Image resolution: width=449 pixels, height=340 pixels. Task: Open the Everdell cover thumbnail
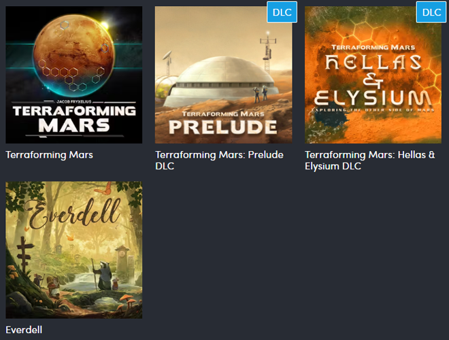[74, 250]
